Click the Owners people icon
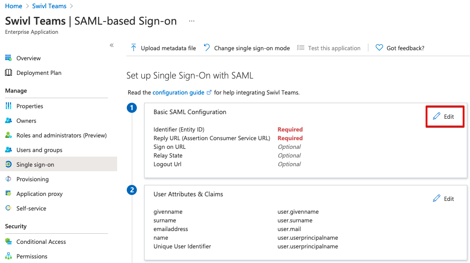The image size is (470, 263). (x=8, y=120)
